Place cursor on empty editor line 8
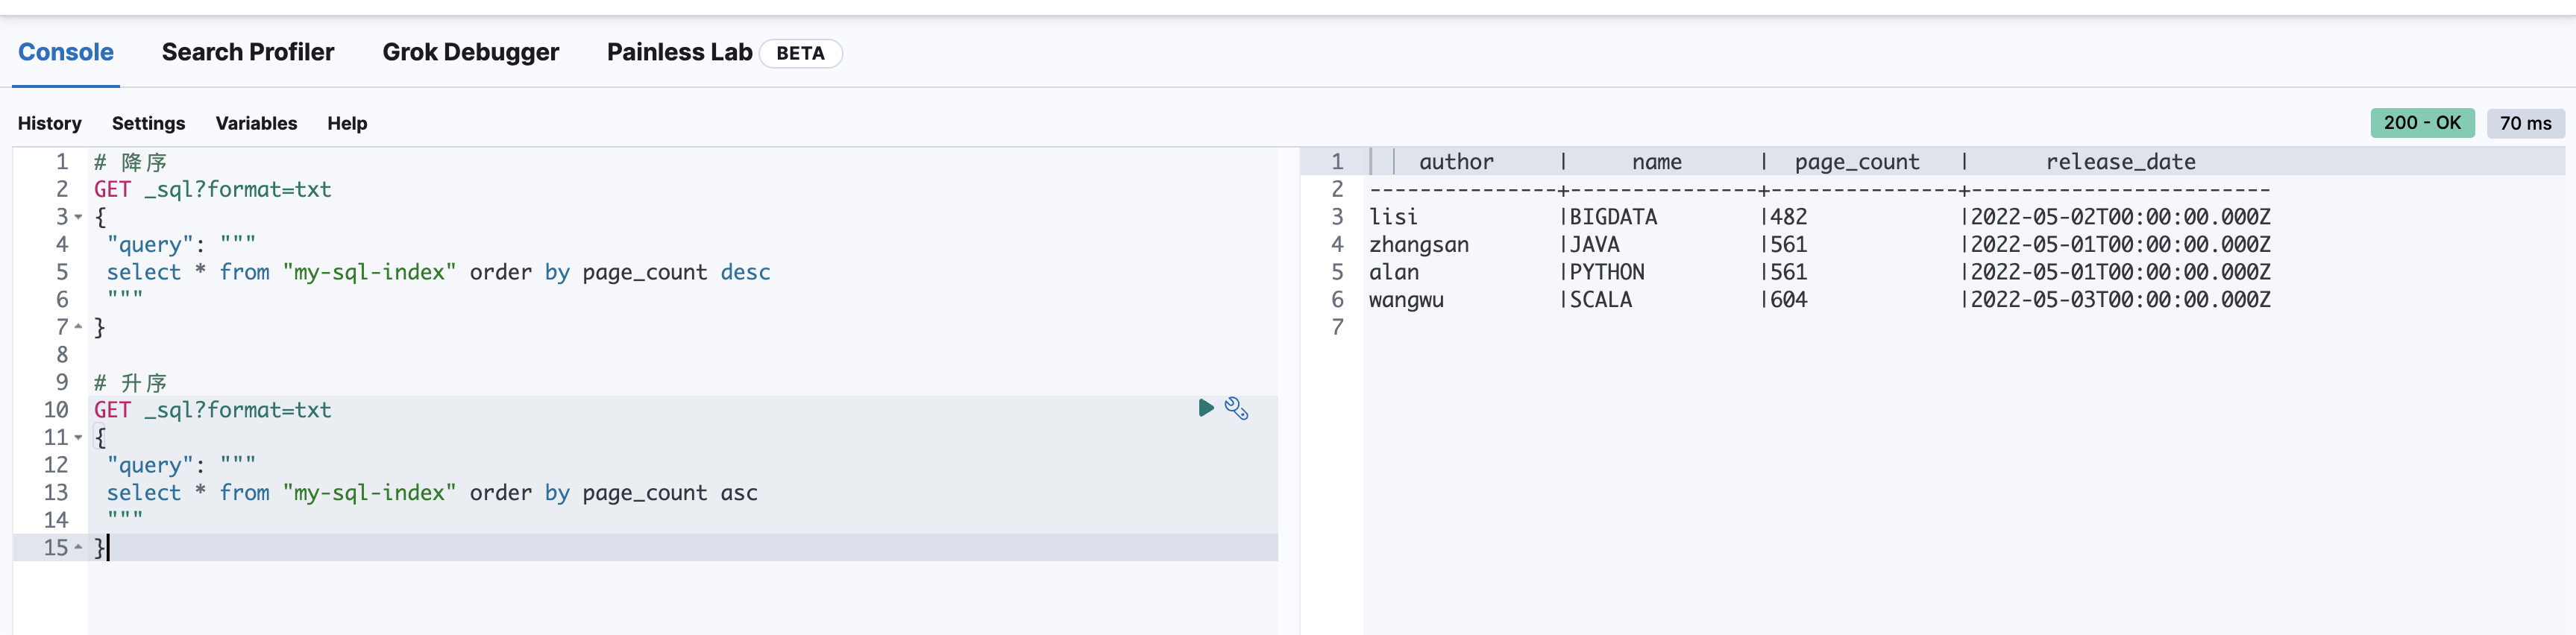The width and height of the screenshot is (2576, 635). [x=683, y=355]
